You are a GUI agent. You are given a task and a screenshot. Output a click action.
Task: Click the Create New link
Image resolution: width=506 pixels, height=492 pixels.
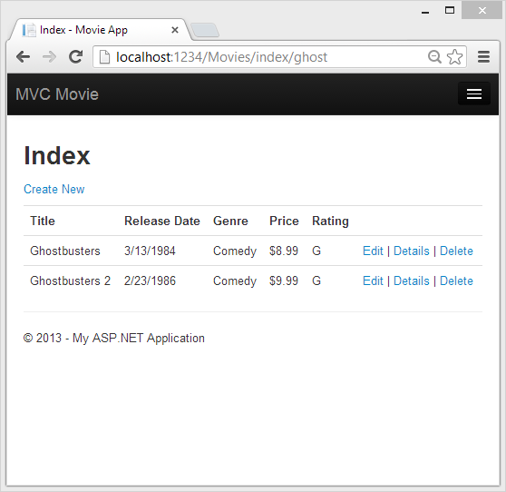tap(54, 190)
